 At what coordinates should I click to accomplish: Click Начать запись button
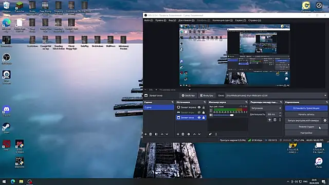[306, 114]
